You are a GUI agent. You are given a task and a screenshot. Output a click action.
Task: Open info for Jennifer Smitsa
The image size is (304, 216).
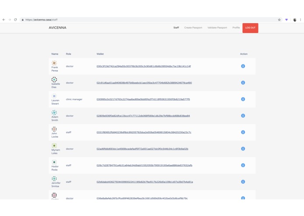pyautogui.click(x=243, y=182)
